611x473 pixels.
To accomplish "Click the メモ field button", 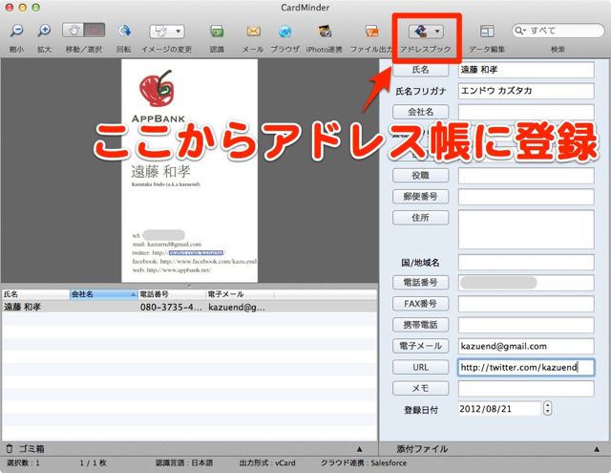I will [x=420, y=388].
